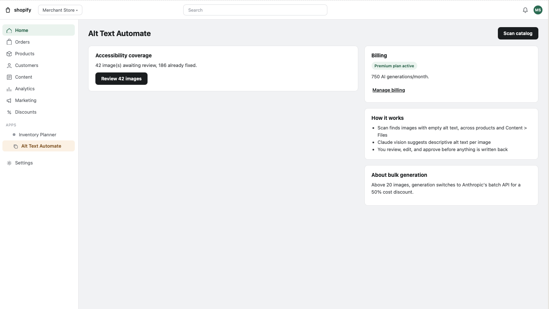
Task: Click the Scan catalog button
Action: [518, 33]
